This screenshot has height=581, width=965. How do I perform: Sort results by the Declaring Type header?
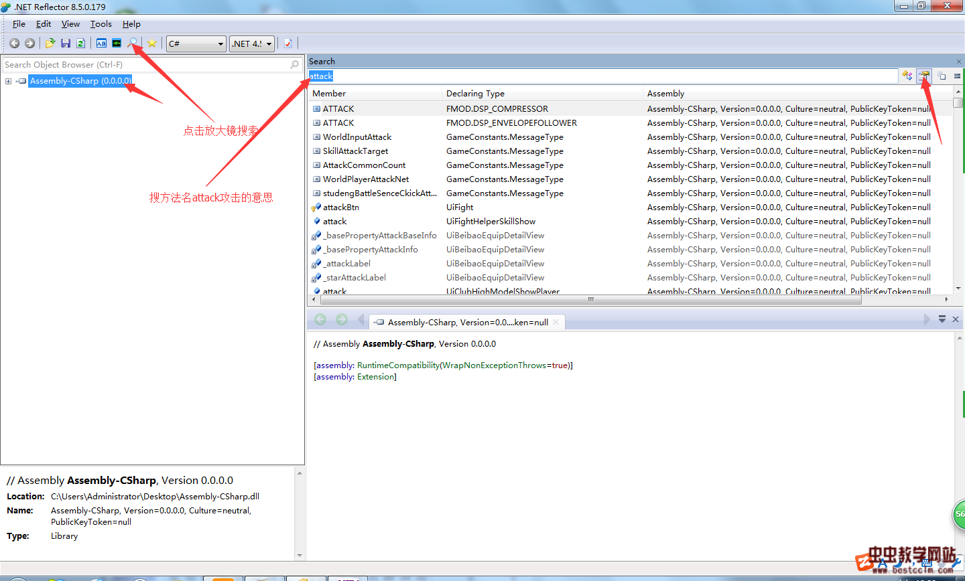543,94
